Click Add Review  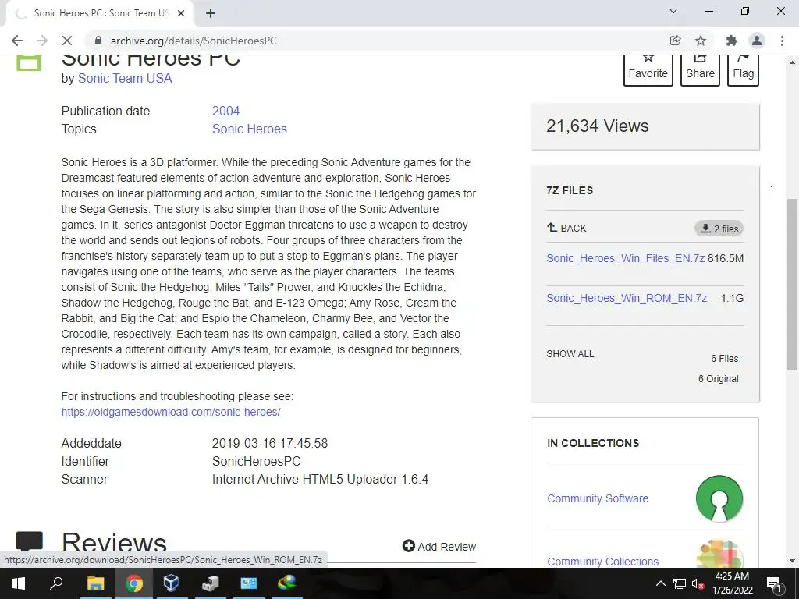pyautogui.click(x=439, y=547)
